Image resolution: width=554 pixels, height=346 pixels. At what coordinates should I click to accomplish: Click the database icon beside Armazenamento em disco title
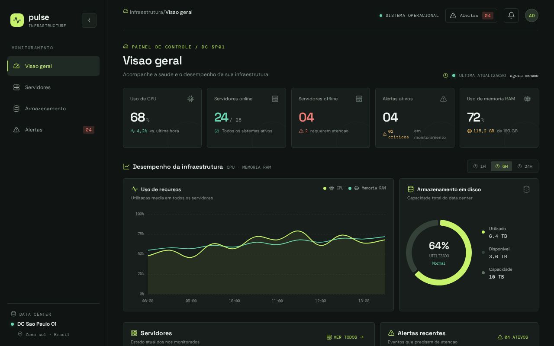[411, 189]
